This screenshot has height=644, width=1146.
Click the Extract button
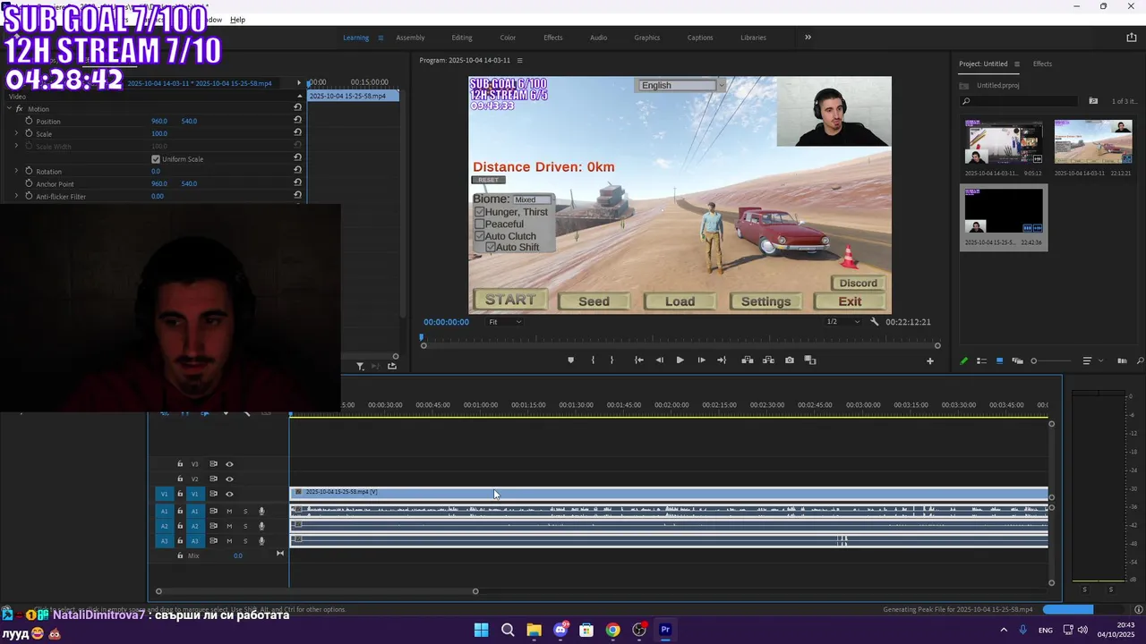click(x=768, y=360)
